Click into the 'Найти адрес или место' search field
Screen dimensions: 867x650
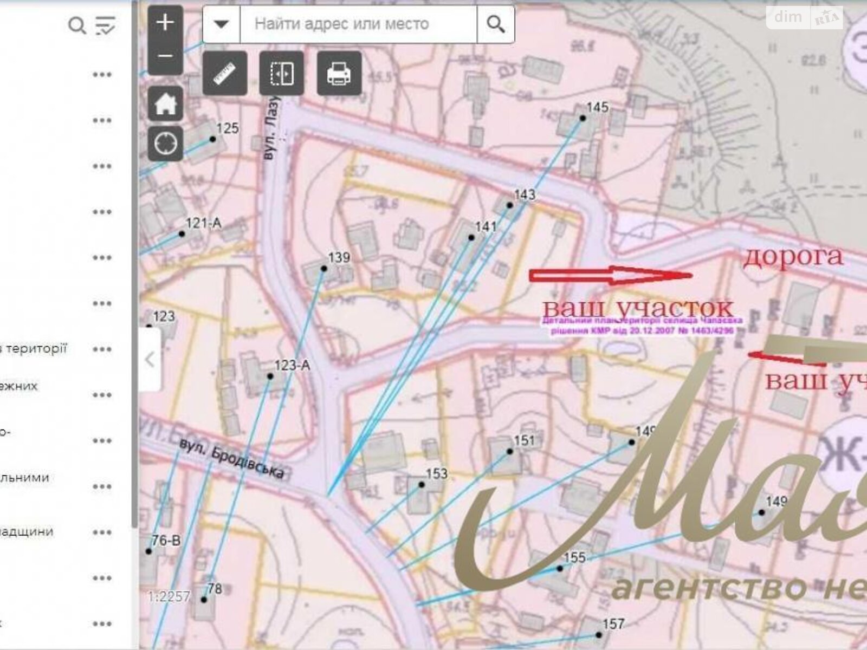(358, 24)
